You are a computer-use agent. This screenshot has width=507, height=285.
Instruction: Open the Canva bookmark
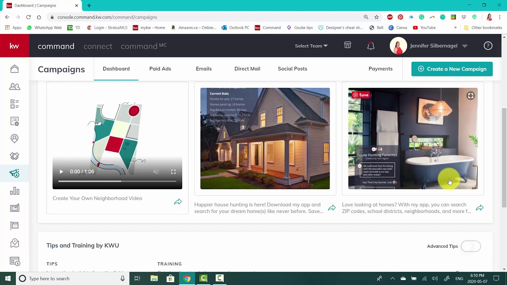398,28
